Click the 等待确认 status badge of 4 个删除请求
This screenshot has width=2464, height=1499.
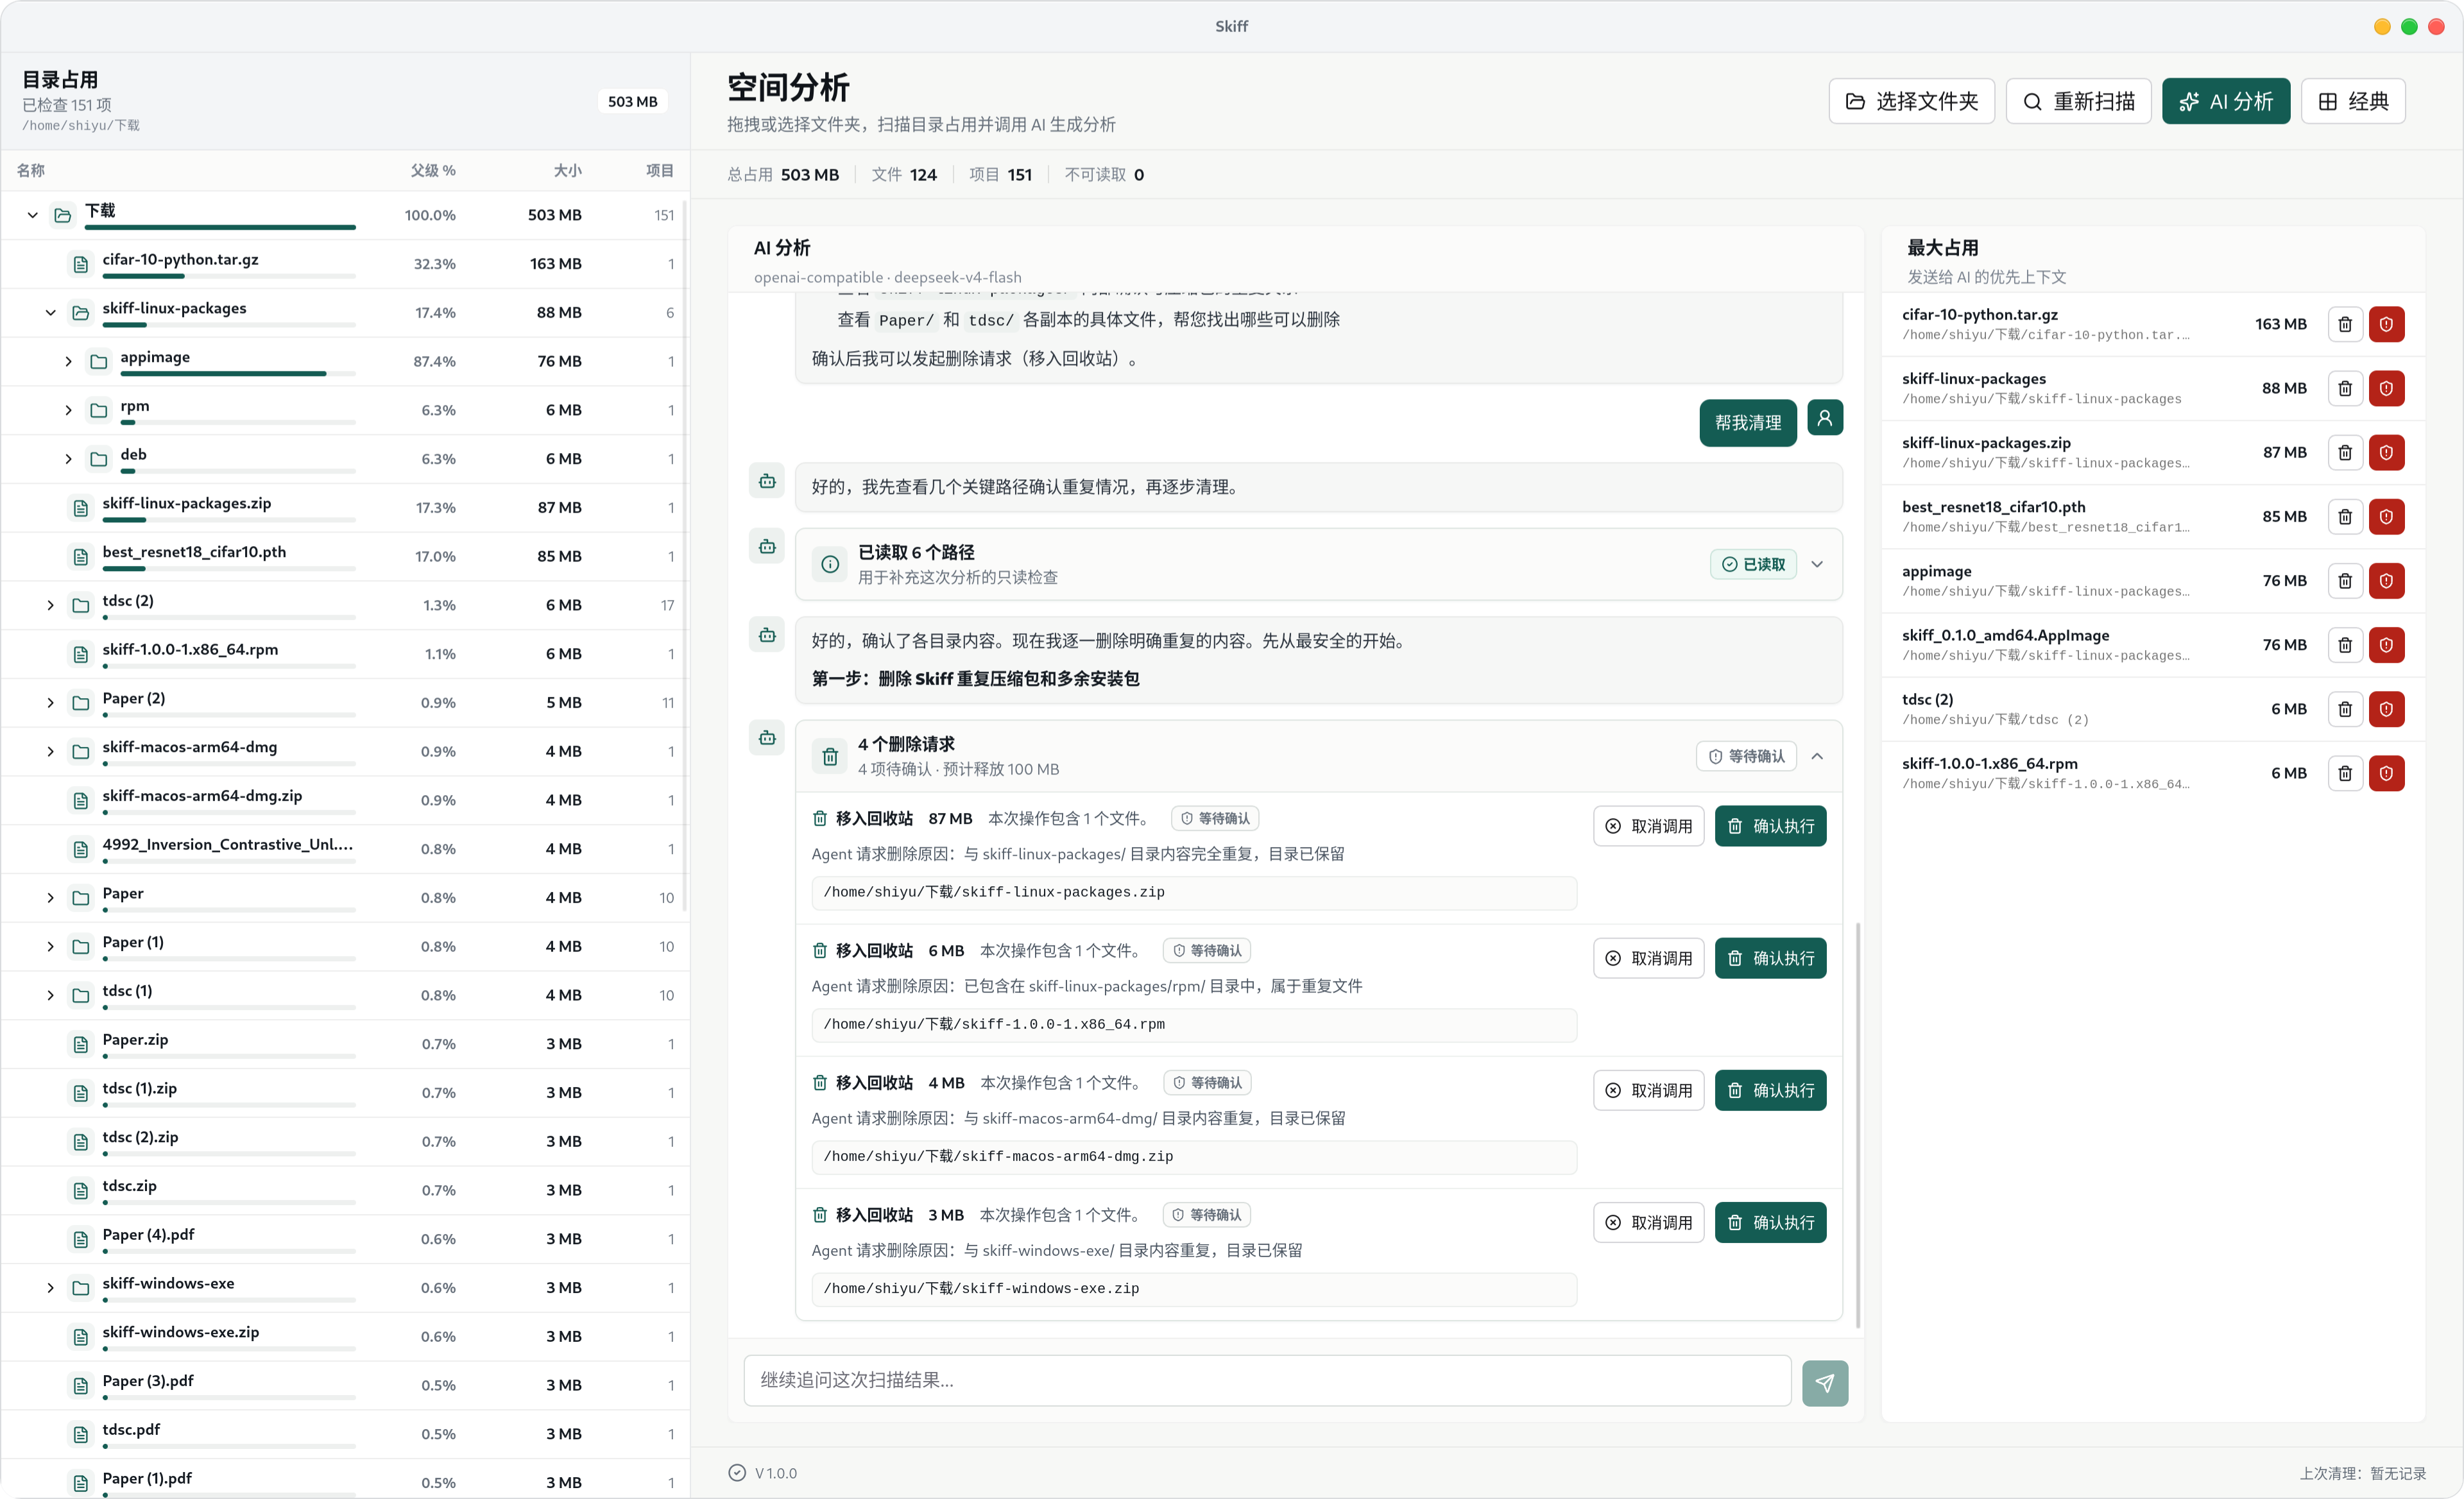tap(1746, 756)
